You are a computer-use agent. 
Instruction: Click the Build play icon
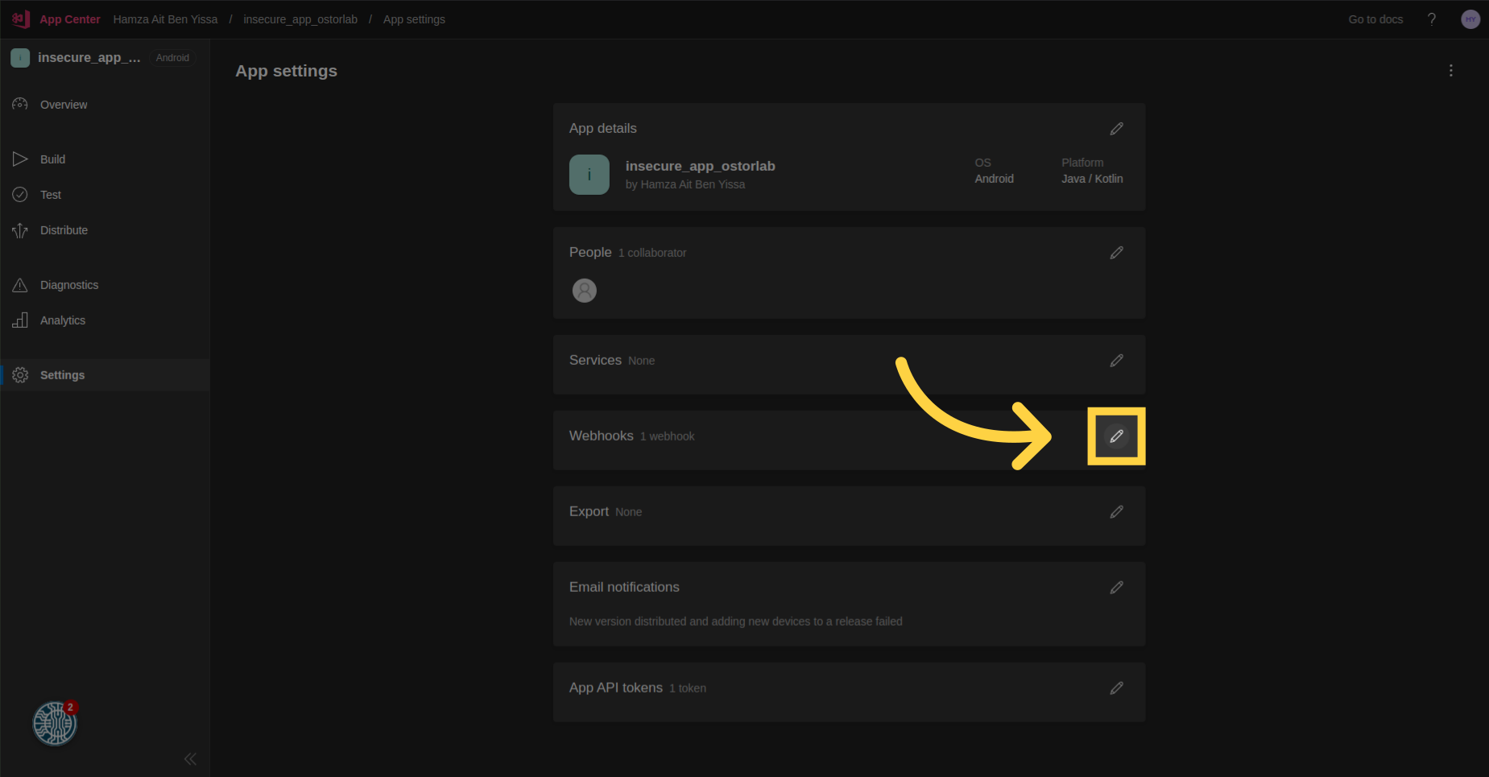pyautogui.click(x=20, y=159)
